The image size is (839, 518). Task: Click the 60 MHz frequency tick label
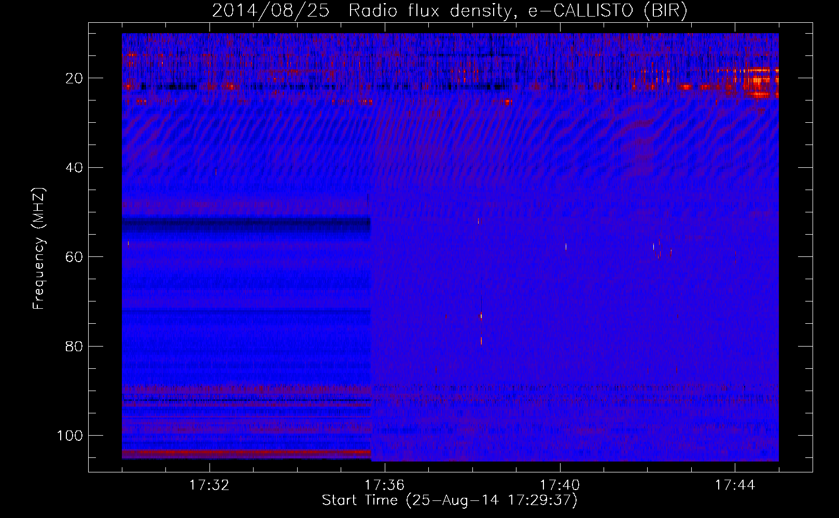74,257
